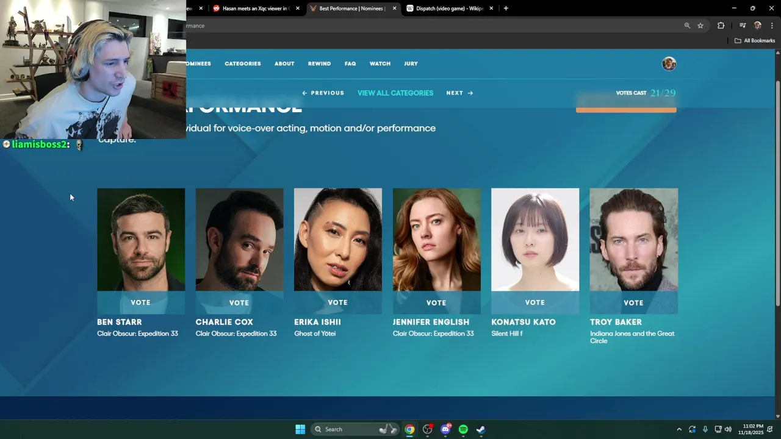Open the zoom magnifier icon in the address bar
Image resolution: width=781 pixels, height=439 pixels.
point(687,26)
